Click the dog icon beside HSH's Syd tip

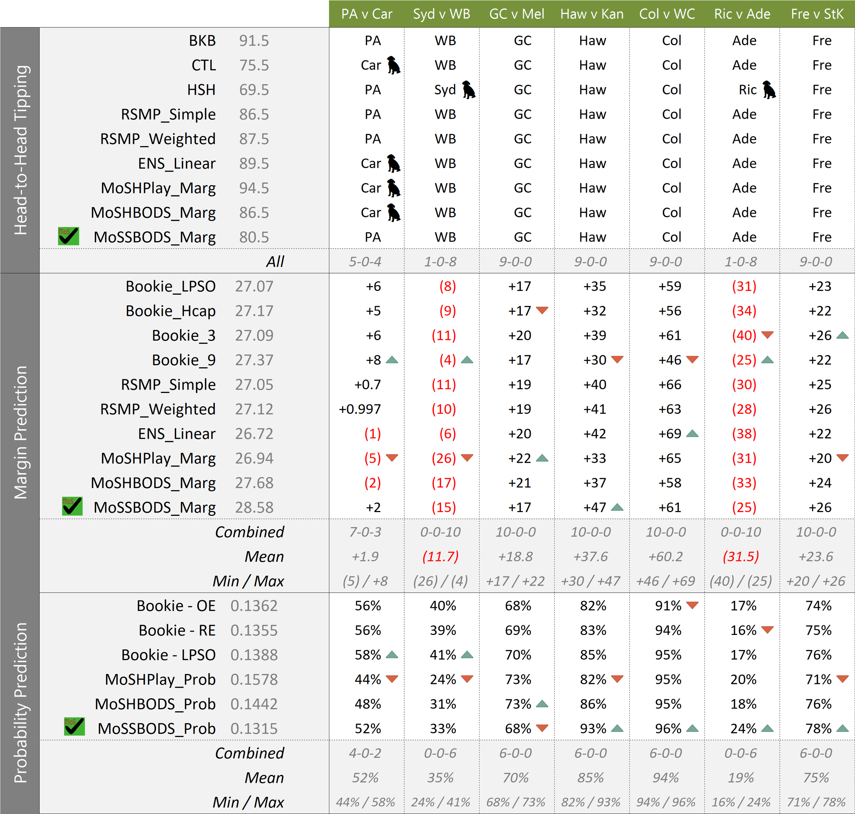(468, 90)
